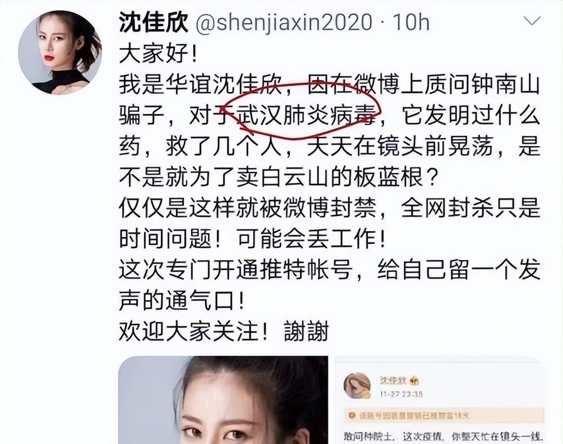Open the 10h tweet timestamp
The width and height of the screenshot is (563, 444).
tap(411, 22)
